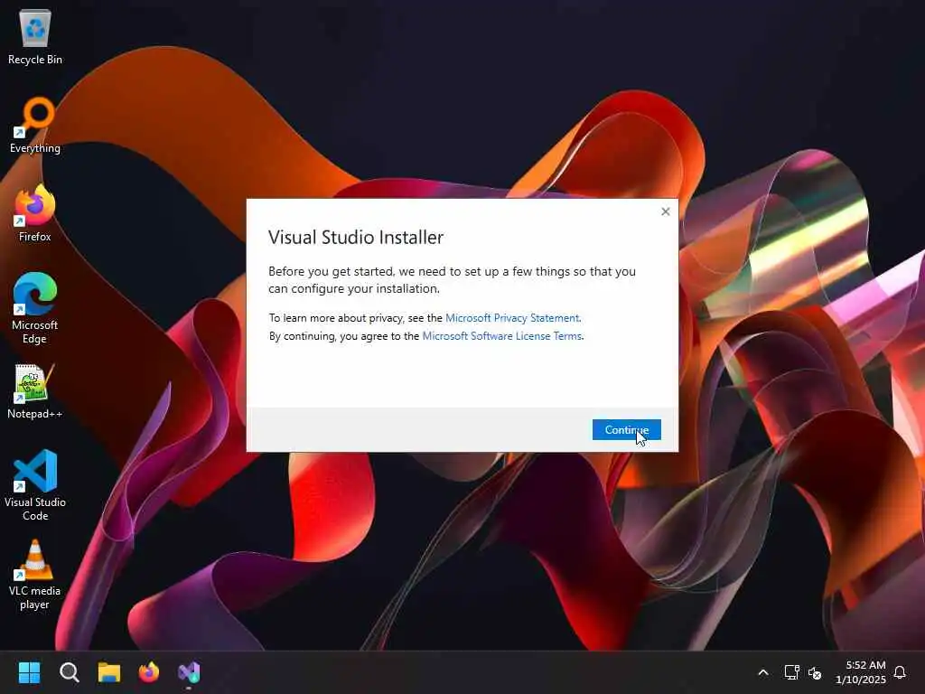Select the Recycle Bin desktop icon
The image size is (925, 694).
(x=35, y=37)
